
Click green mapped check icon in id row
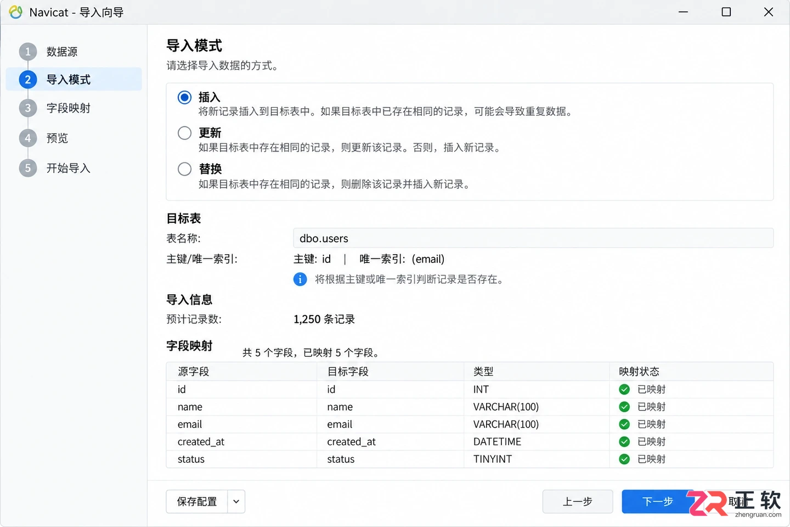(624, 389)
